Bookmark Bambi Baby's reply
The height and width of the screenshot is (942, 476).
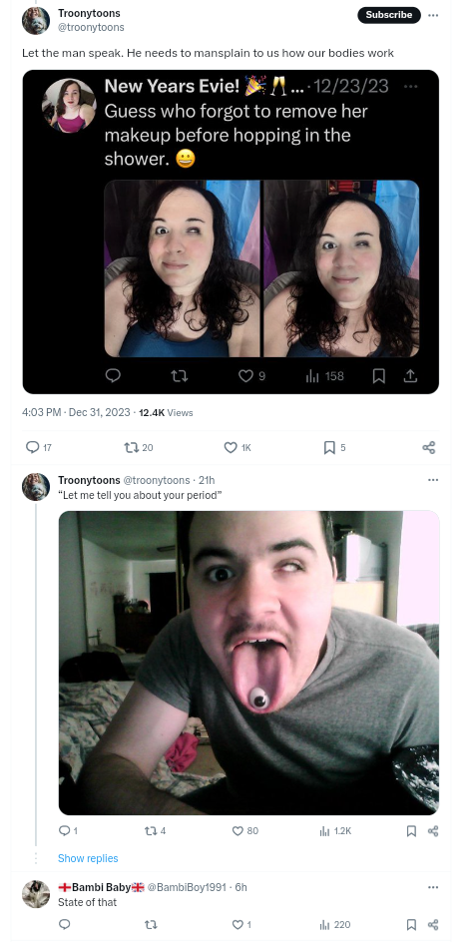point(412,924)
